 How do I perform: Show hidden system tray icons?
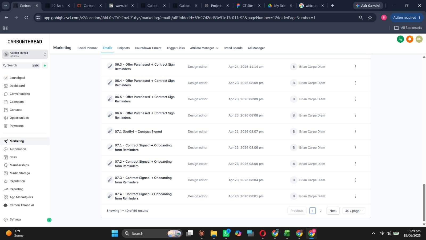pos(373,233)
